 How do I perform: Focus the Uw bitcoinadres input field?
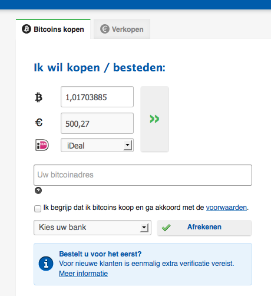coord(143,175)
